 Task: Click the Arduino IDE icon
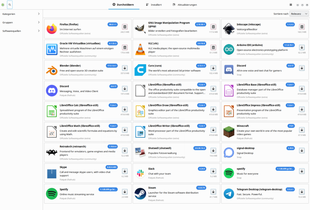tap(229, 49)
